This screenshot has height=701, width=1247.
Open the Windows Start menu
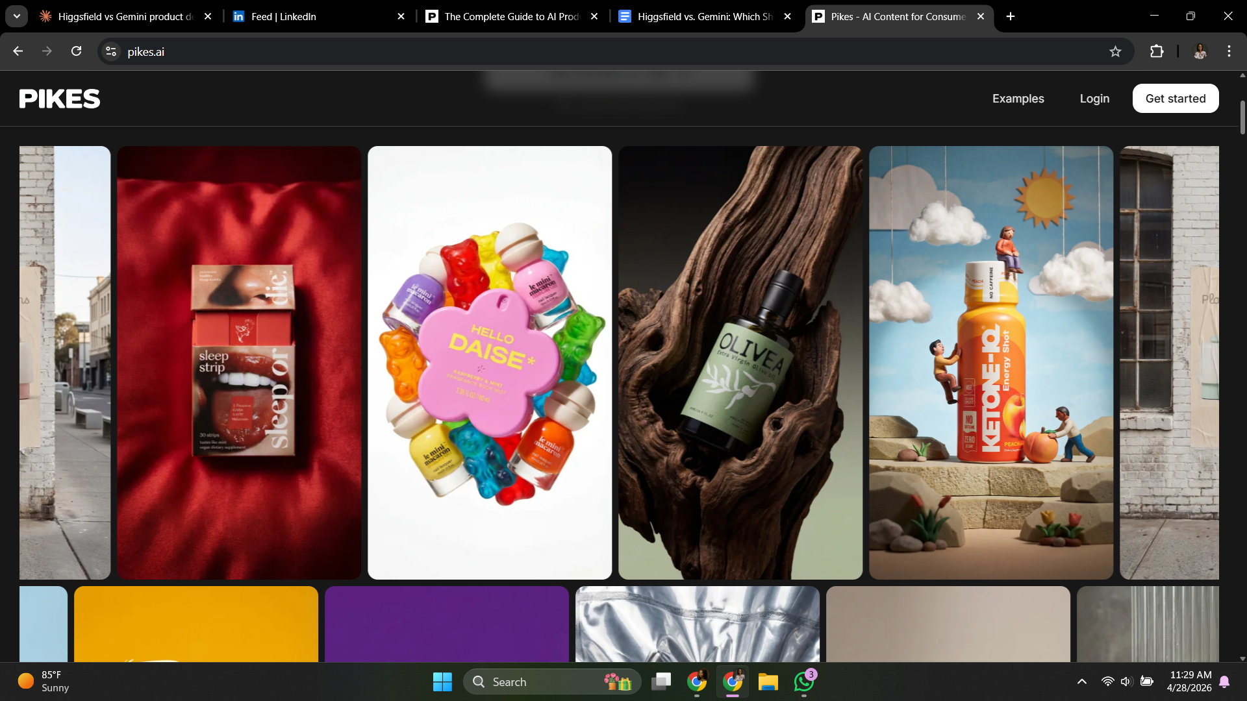click(442, 682)
